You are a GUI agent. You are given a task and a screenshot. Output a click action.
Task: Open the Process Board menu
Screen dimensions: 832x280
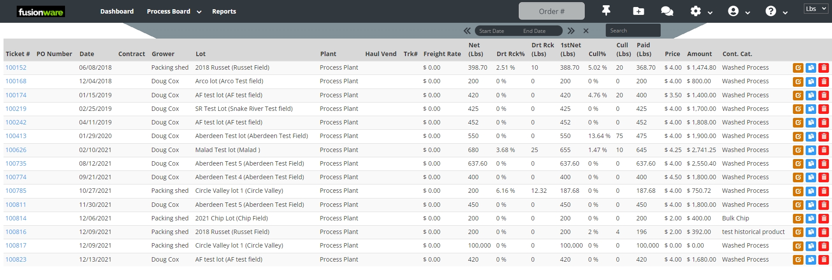tap(174, 11)
